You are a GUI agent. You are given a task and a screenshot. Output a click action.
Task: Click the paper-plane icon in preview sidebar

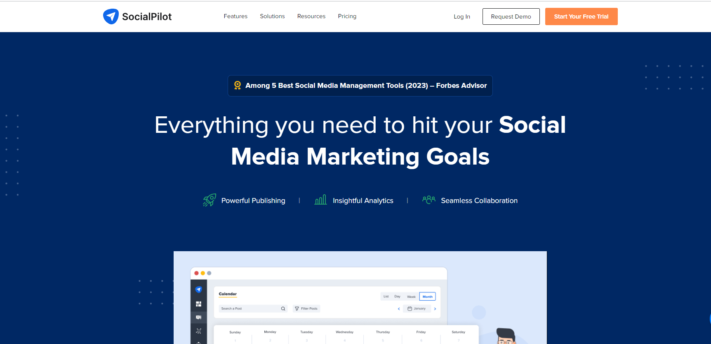pos(198,290)
